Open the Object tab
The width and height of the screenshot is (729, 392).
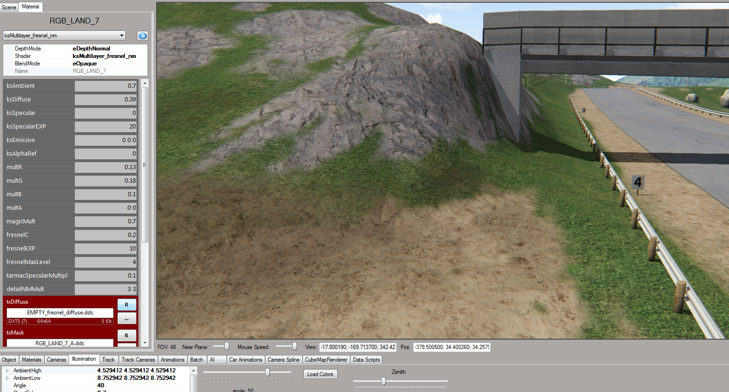point(9,360)
